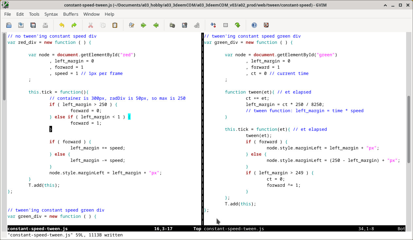Click the Find Previous green arrow
Image resolution: width=413 pixels, height=240 pixels.
pos(156,25)
